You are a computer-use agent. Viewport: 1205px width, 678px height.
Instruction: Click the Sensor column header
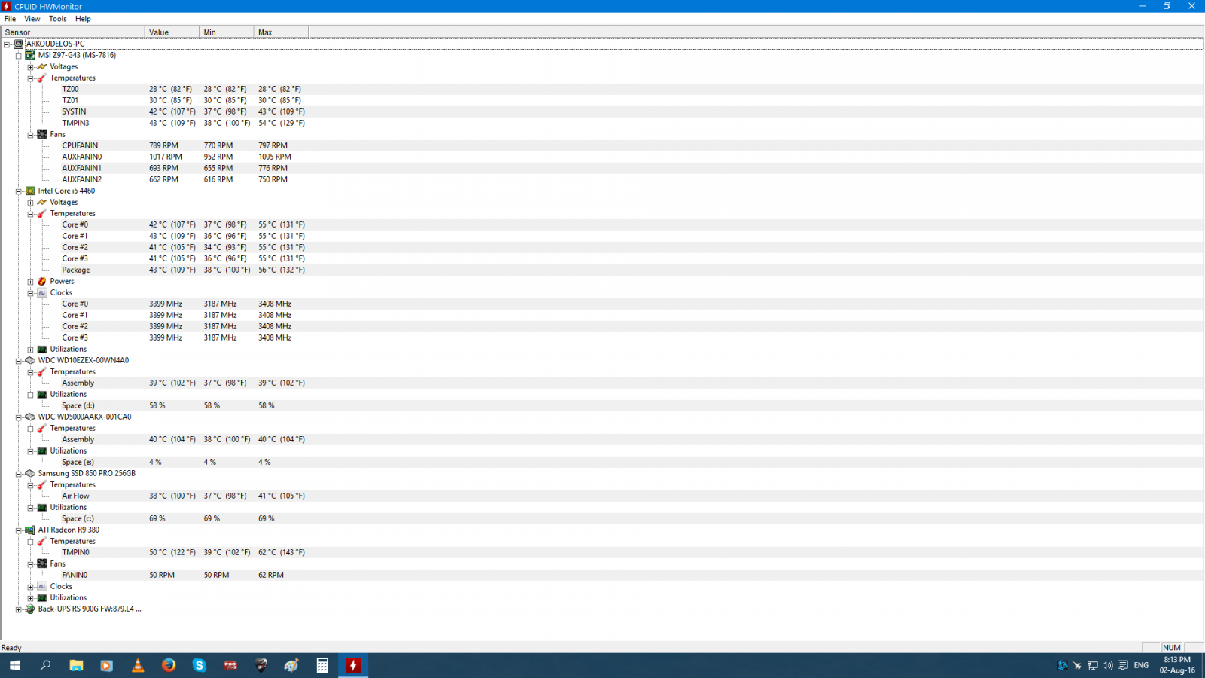pos(73,32)
